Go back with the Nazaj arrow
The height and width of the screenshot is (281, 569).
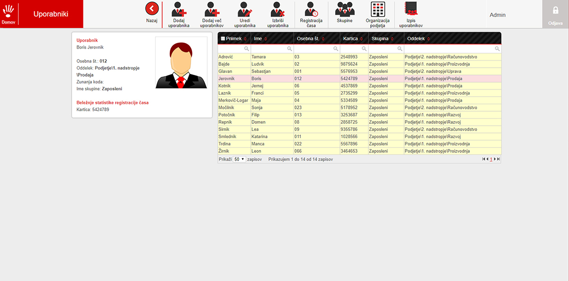pos(152,9)
